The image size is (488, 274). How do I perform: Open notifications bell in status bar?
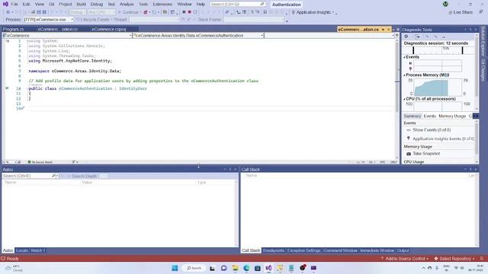(x=482, y=259)
